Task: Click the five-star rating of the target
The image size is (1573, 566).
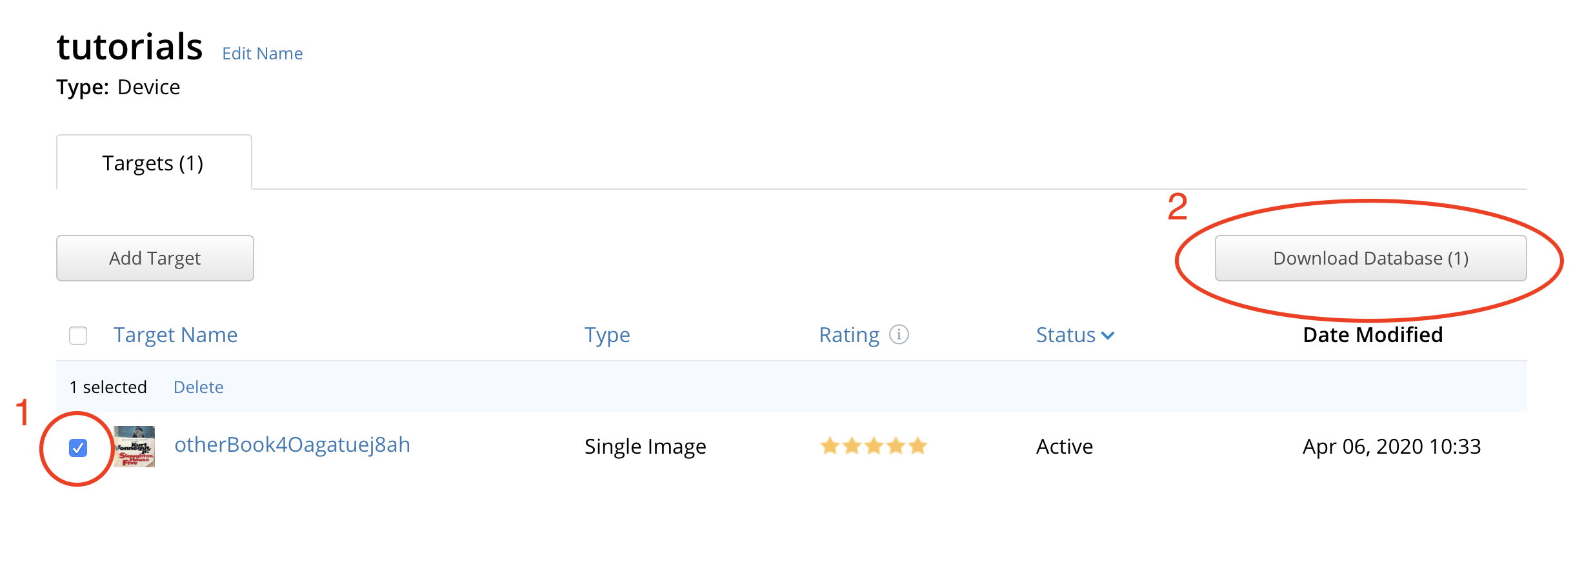Action: [x=874, y=446]
